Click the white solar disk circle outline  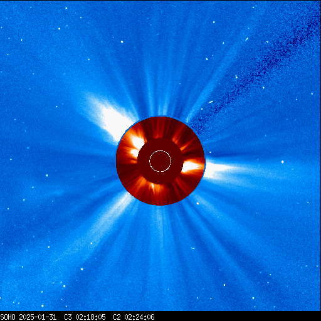pyautogui.click(x=160, y=161)
